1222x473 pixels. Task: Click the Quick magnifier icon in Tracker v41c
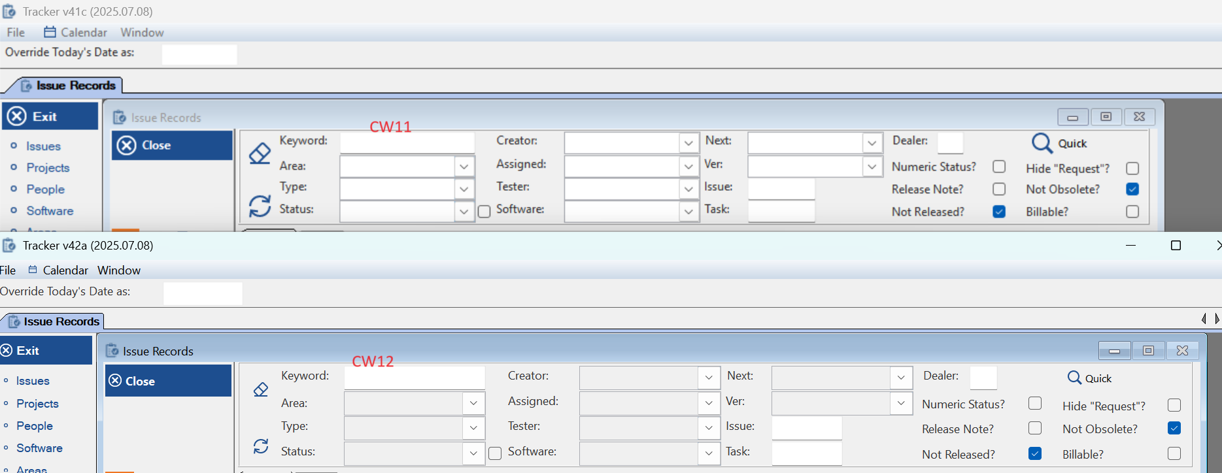click(x=1041, y=143)
